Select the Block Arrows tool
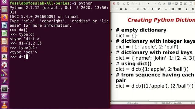The image size is (195, 109). (x=166, y=9)
